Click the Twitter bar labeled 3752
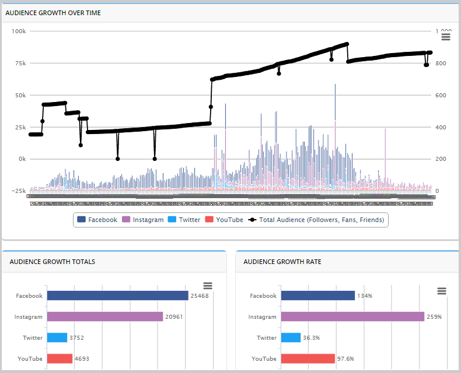The width and height of the screenshot is (461, 373). (x=57, y=337)
